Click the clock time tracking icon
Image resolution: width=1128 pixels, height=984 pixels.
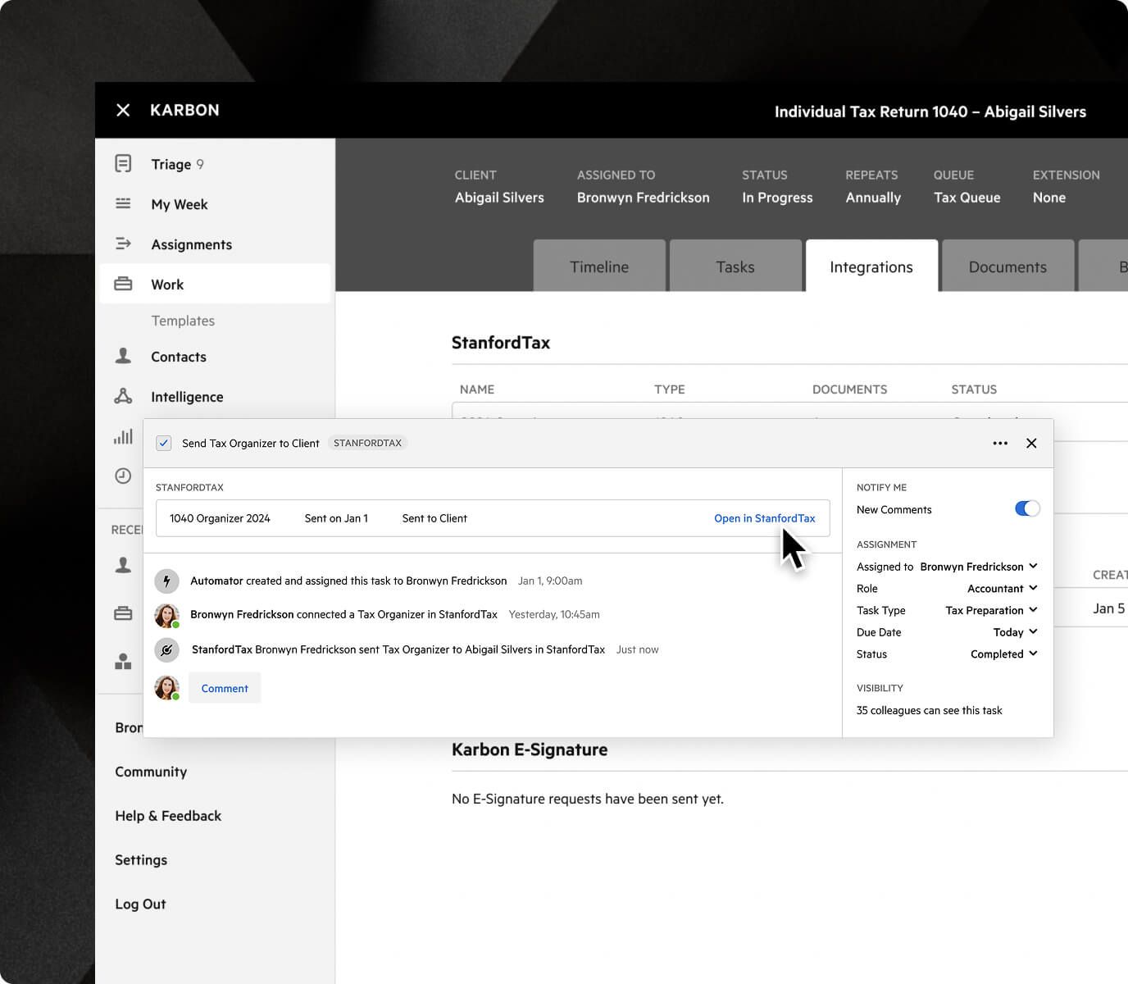[123, 476]
